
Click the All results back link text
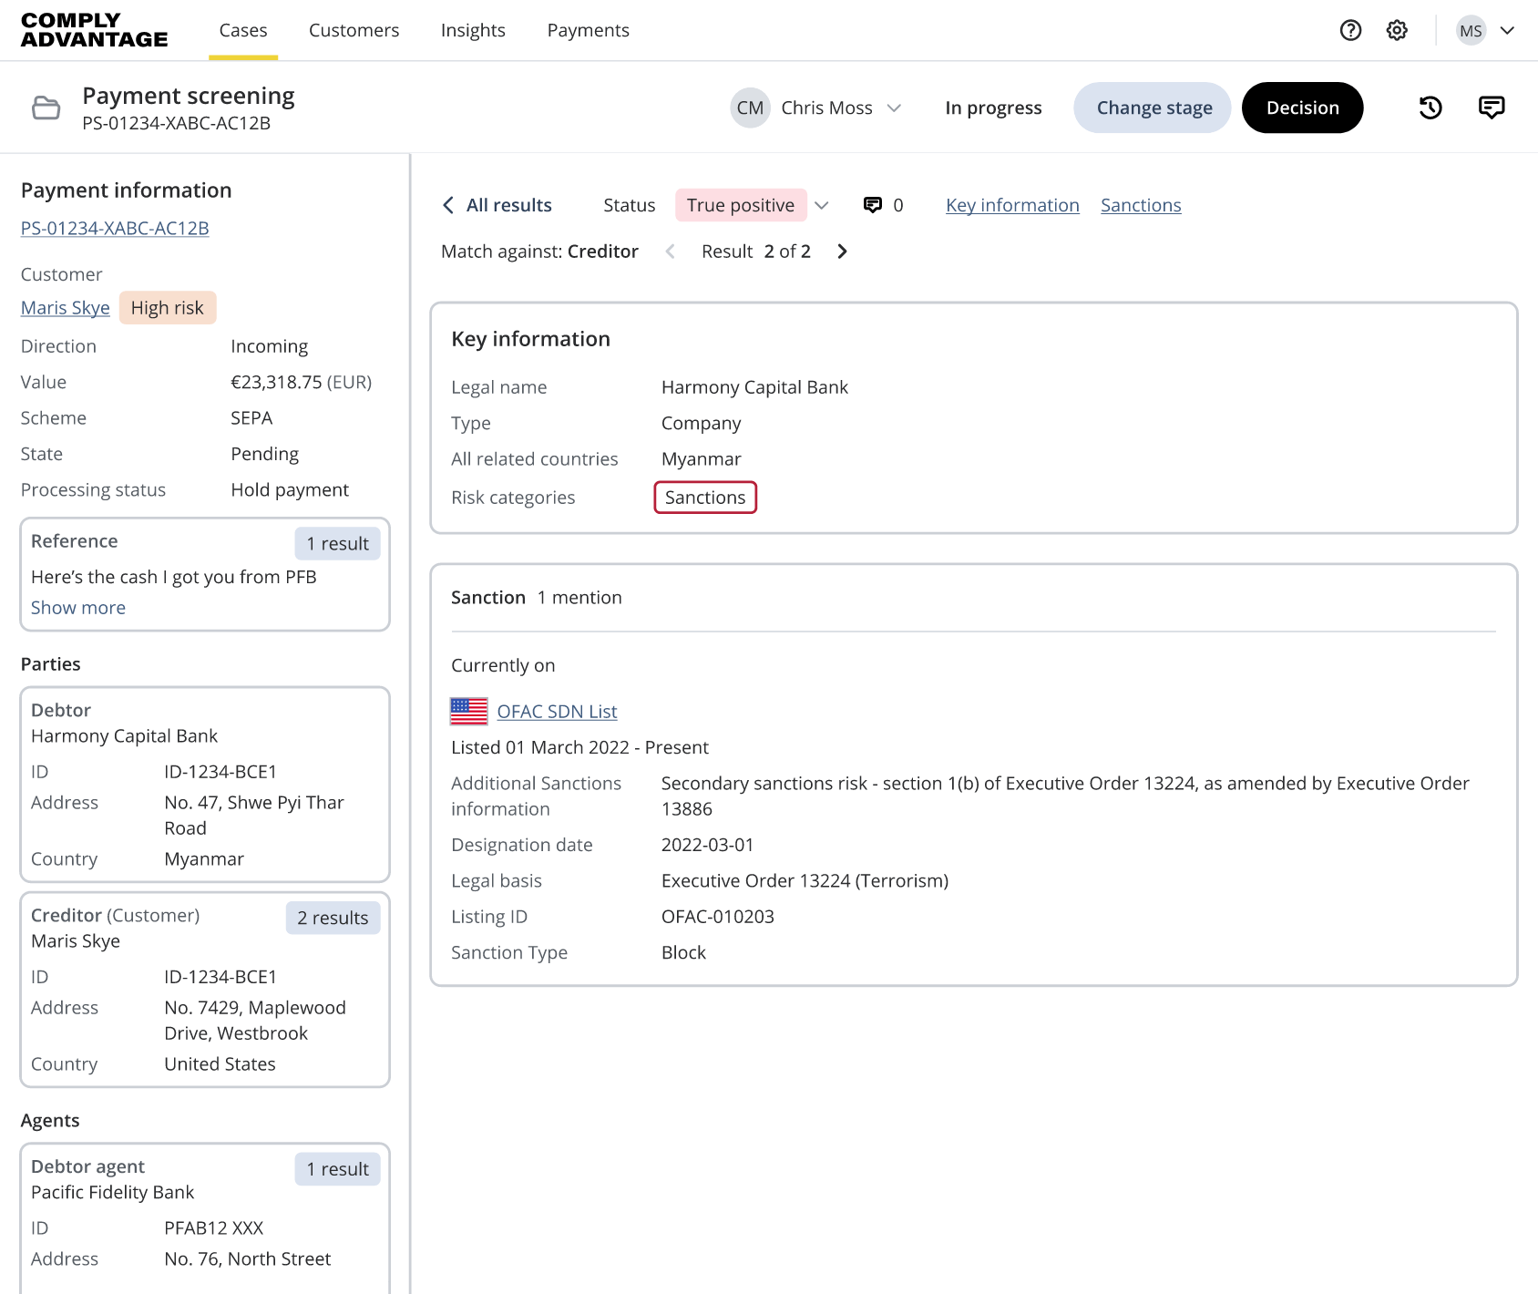pos(509,205)
